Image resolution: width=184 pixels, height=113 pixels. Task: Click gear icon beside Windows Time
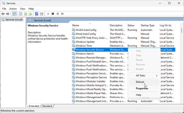[x=73, y=46]
